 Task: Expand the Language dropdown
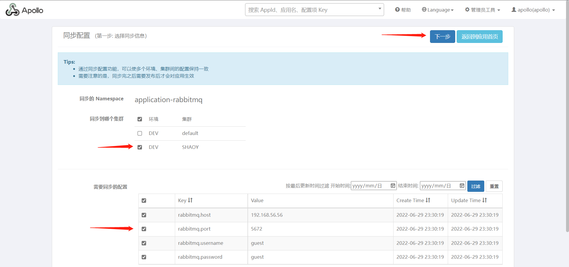point(438,10)
